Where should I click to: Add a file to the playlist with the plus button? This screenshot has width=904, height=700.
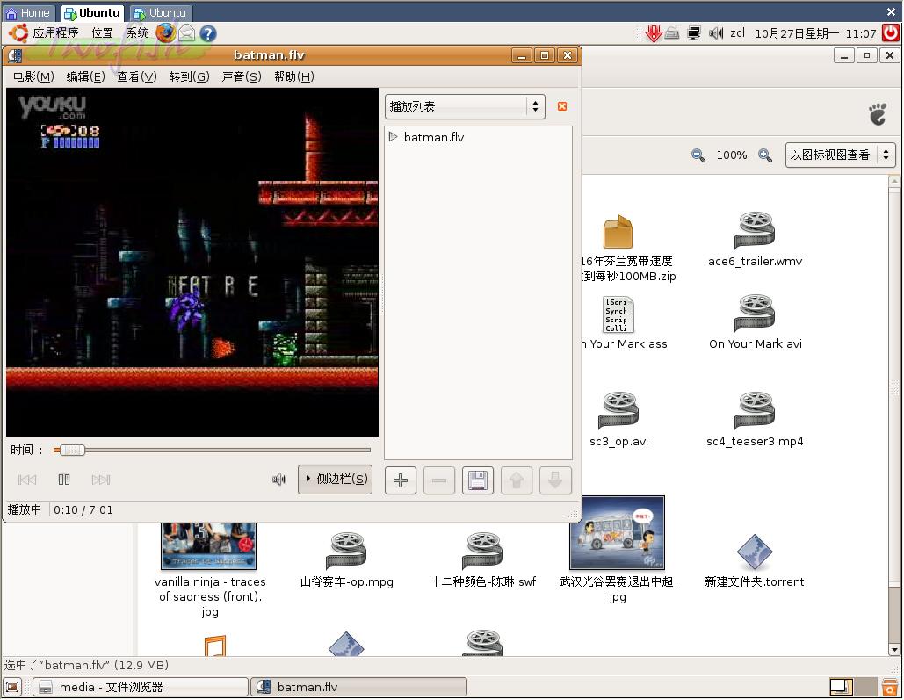pyautogui.click(x=401, y=480)
